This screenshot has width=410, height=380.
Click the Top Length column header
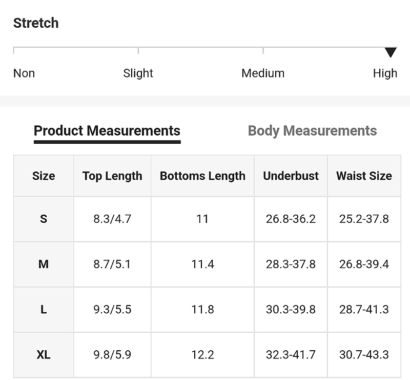click(x=112, y=176)
